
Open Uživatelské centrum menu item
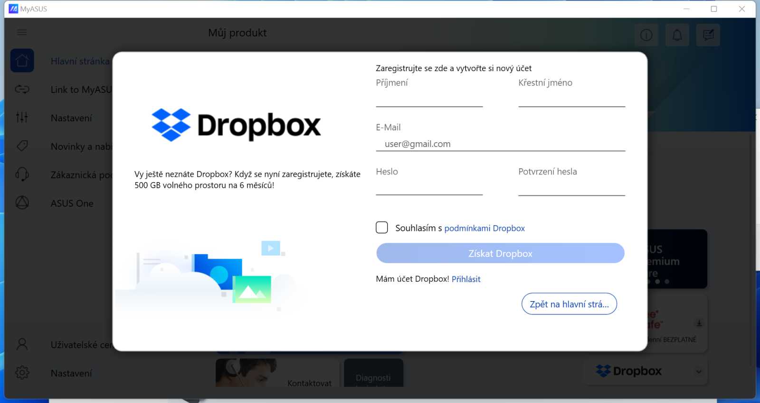[x=81, y=345]
